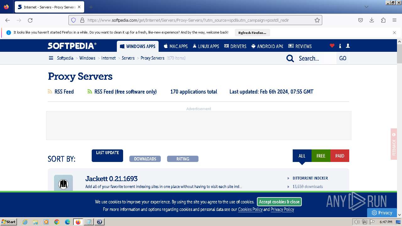Launch Internet Explorer from taskbar
Image resolution: width=402 pixels, height=226 pixels.
pos(25,222)
